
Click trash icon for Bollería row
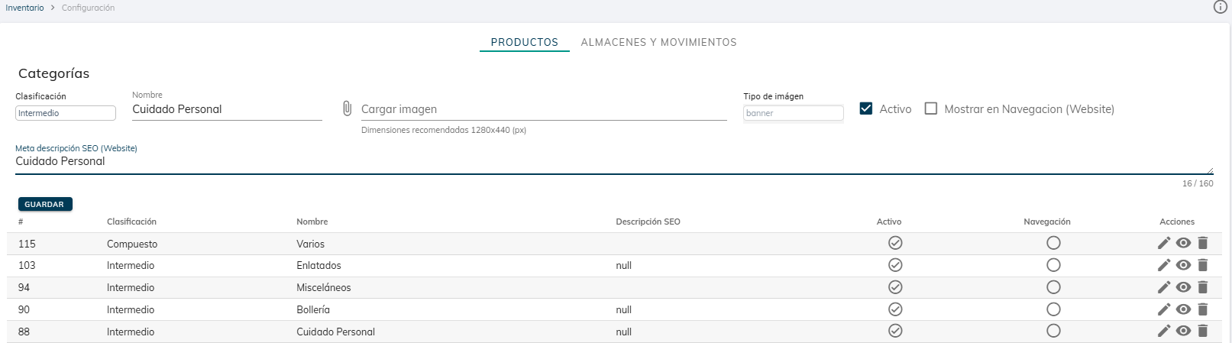point(1203,309)
